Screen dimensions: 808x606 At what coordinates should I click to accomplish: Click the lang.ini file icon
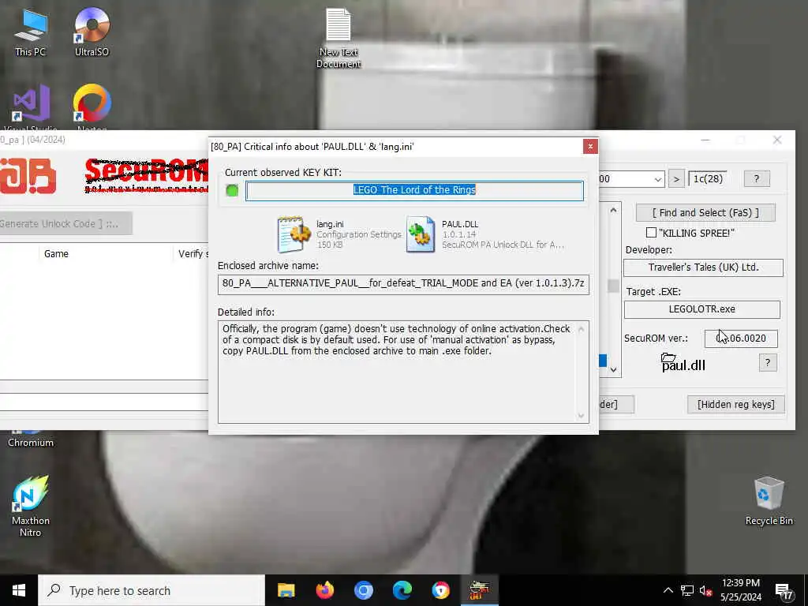294,234
